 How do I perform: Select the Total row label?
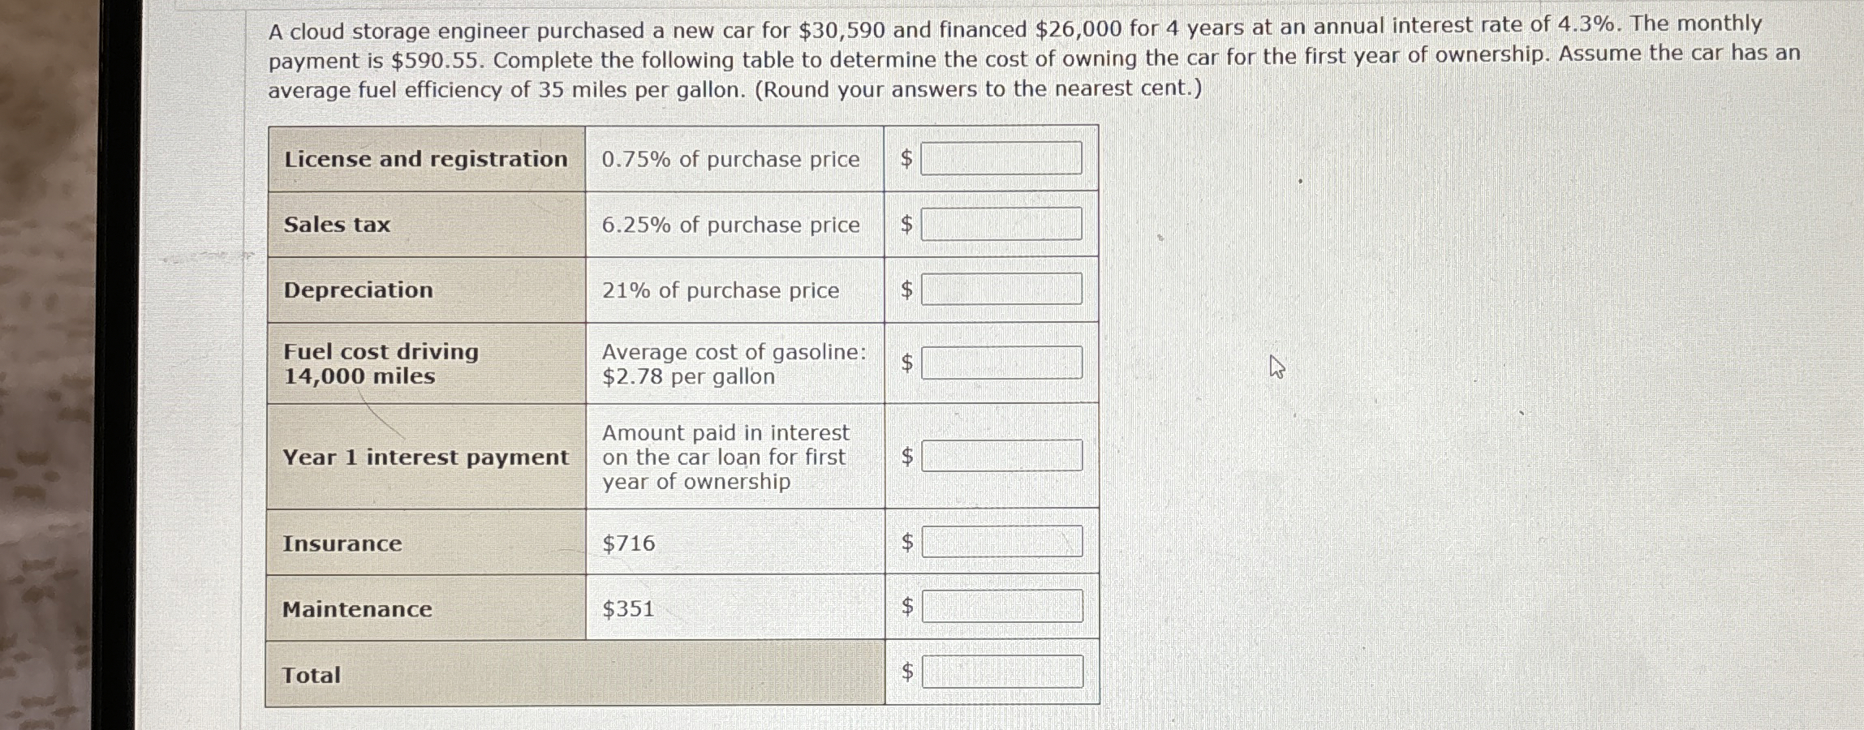(309, 672)
